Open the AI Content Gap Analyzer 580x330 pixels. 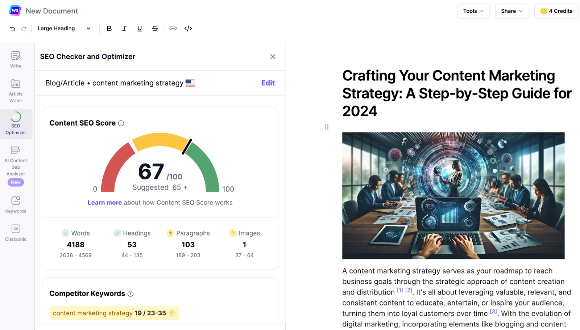coord(15,161)
